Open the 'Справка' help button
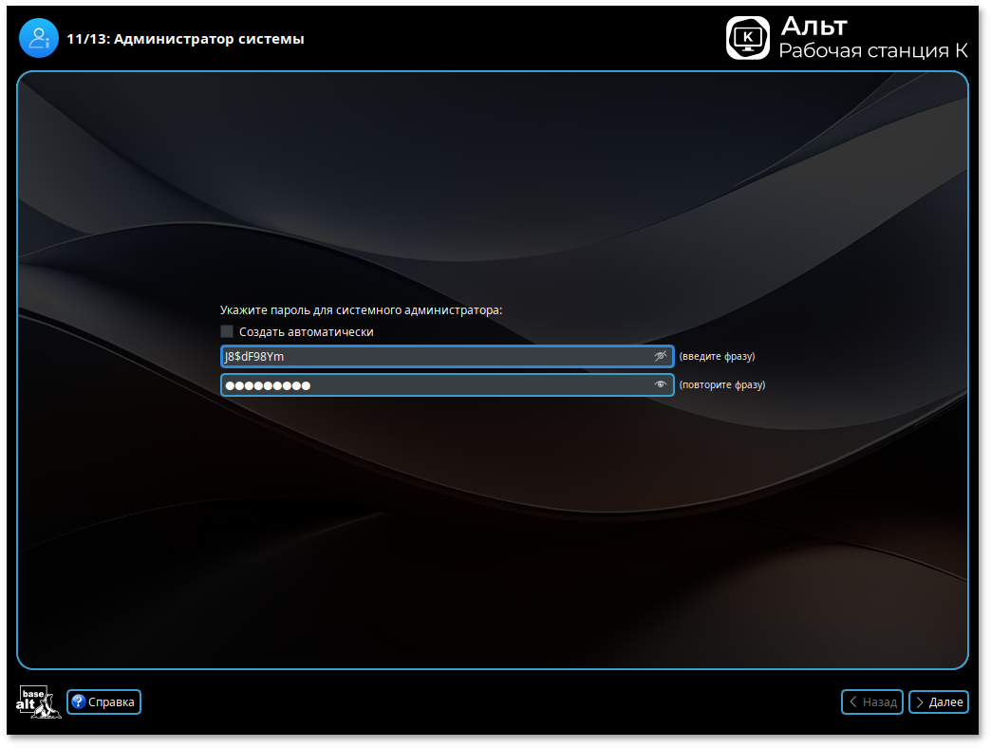 coord(104,702)
